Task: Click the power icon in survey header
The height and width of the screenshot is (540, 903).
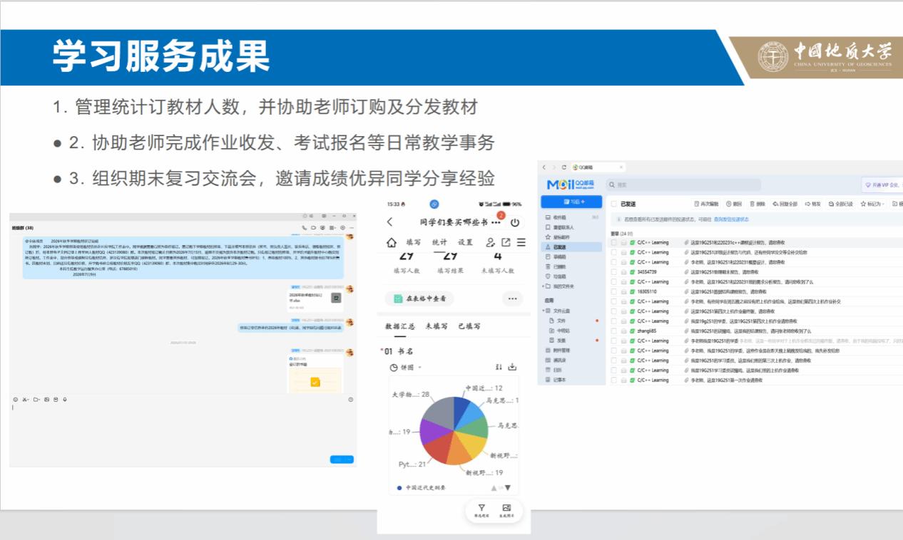Action: 514,223
